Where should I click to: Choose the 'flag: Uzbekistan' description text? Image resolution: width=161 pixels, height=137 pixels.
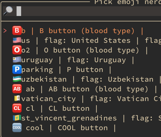pos(117,80)
